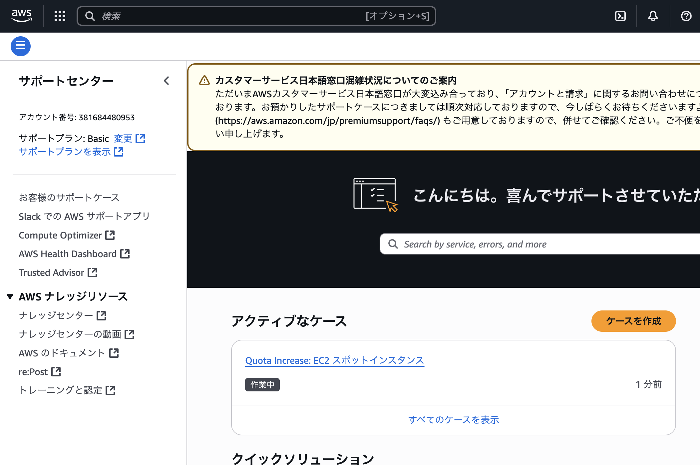Collapse the AWS ナレッジリソース section triangle
The height and width of the screenshot is (465, 700).
tap(10, 296)
